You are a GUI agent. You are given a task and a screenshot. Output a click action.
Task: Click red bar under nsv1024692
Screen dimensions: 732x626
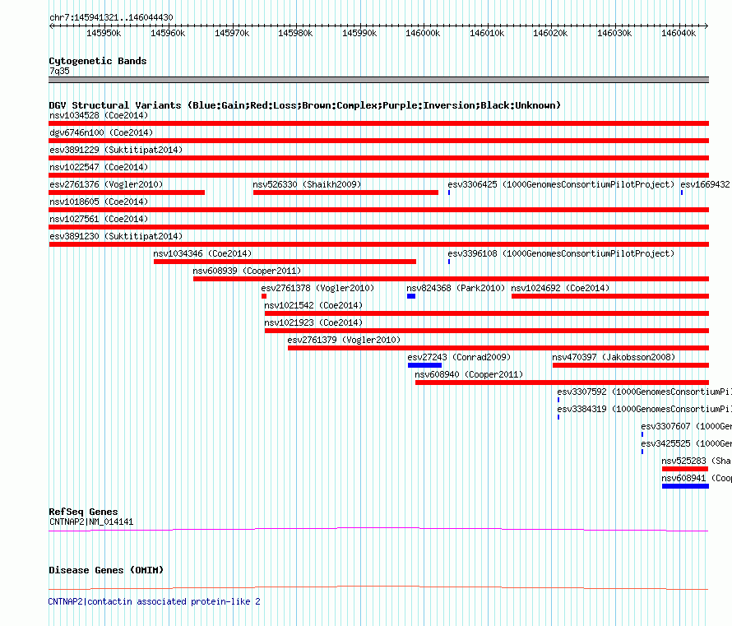tap(610, 296)
